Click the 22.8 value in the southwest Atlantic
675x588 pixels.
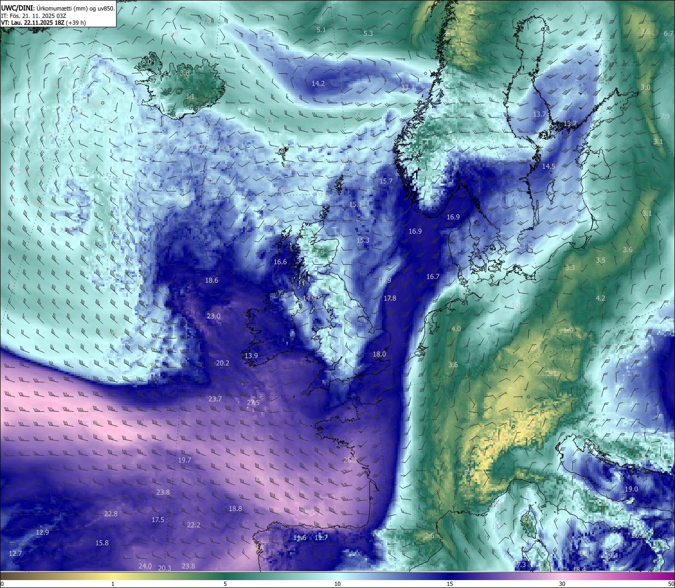(111, 514)
